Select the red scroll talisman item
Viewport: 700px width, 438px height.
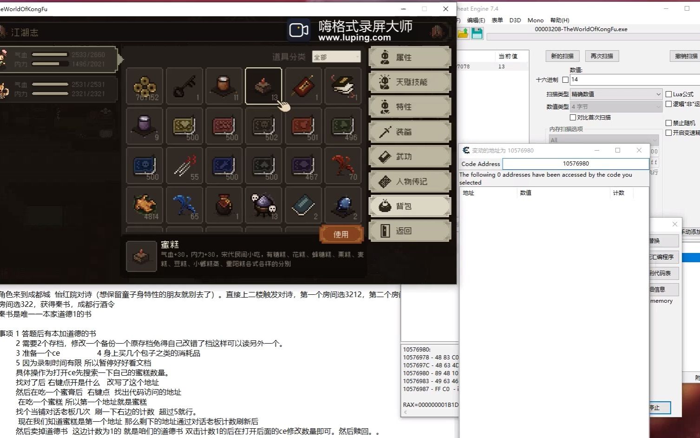(x=303, y=86)
